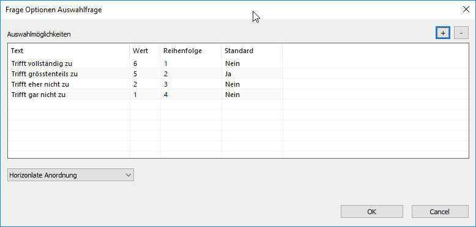Select row 'Trifft gar nicht zu'
This screenshot has height=227, width=476.
click(x=238, y=95)
